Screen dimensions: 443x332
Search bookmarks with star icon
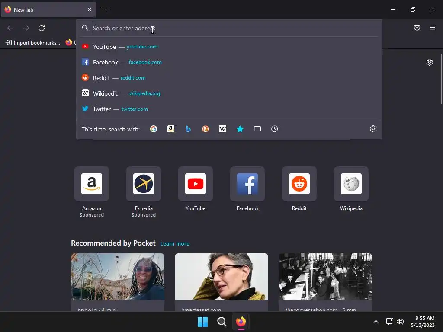point(240,129)
